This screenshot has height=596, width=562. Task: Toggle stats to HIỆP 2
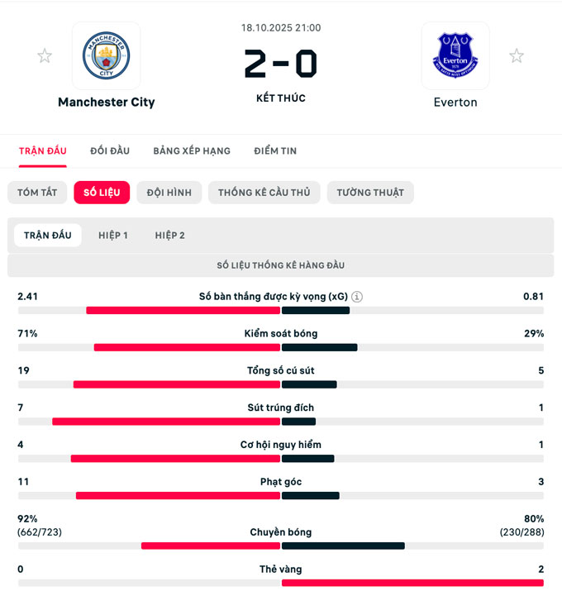(x=170, y=236)
